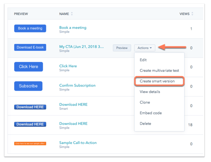Click the Download E-book preview thumbnail

[30, 47]
